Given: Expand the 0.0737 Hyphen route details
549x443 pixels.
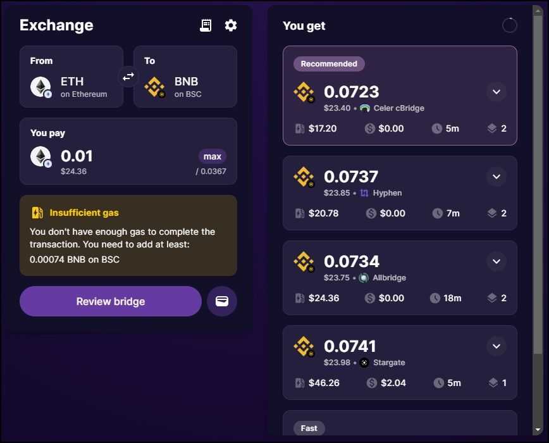Looking at the screenshot, I should (x=497, y=177).
